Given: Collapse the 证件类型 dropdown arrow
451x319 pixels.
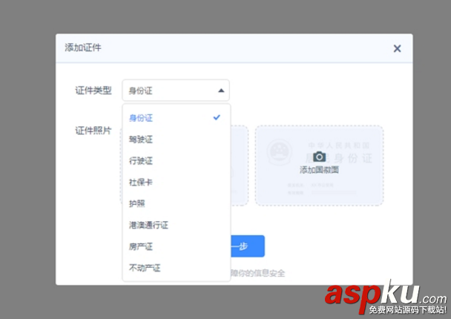Looking at the screenshot, I should pos(221,91).
